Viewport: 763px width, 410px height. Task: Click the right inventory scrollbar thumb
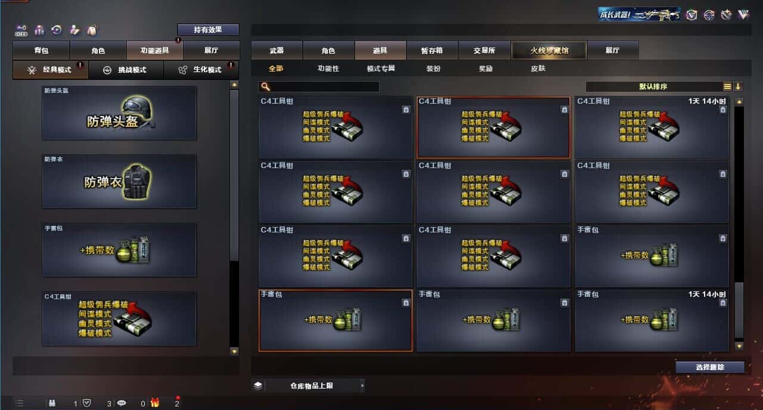click(x=739, y=310)
